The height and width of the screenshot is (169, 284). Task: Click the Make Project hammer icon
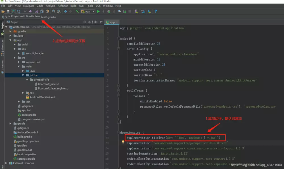77,11
